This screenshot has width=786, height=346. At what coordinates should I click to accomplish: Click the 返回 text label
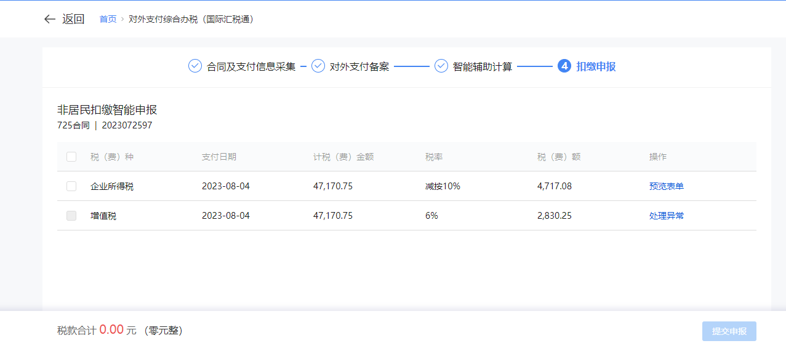point(73,19)
